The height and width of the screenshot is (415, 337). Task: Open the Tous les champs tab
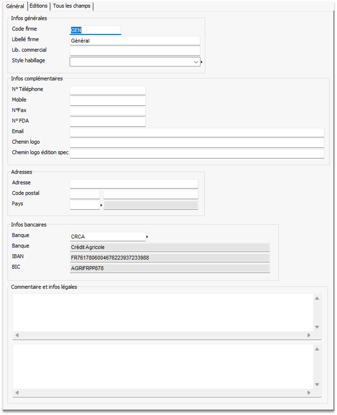tap(72, 6)
